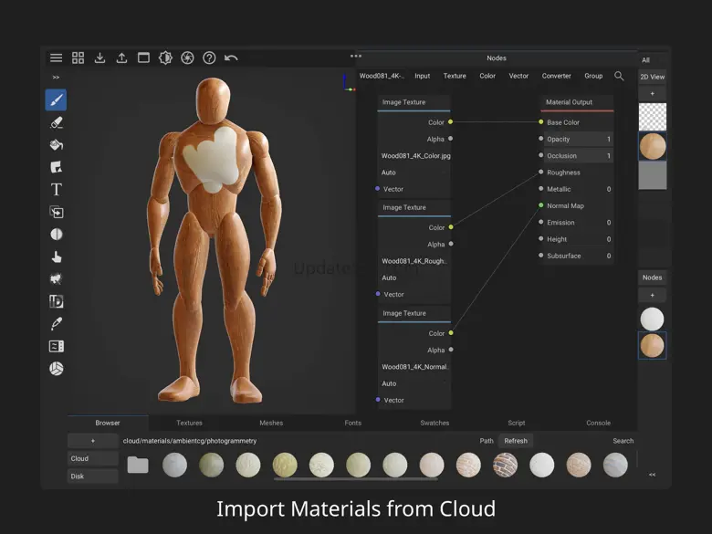
Task: Click the 2D View button
Action: click(x=652, y=77)
